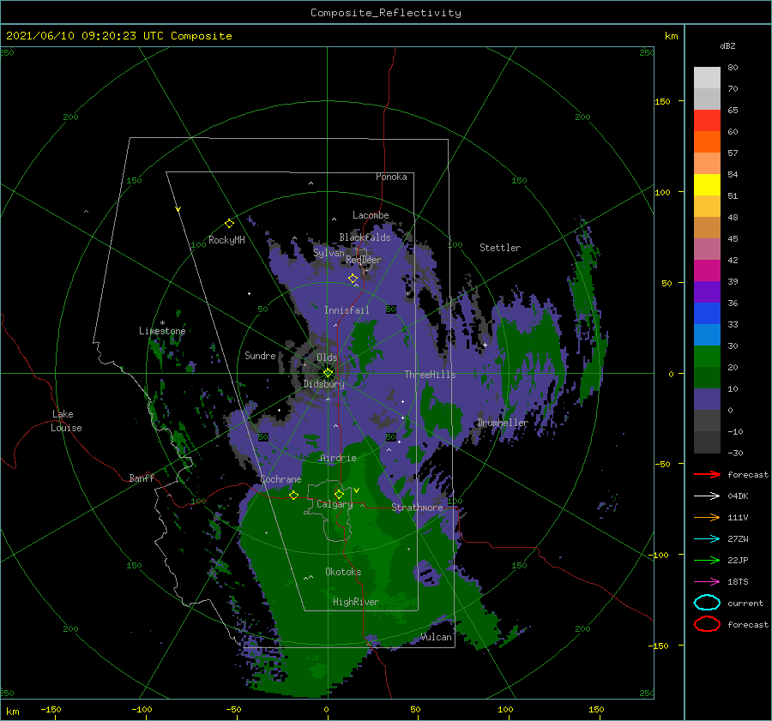Click the 150 tick on the right axis
This screenshot has width=772, height=721.
coord(662,101)
